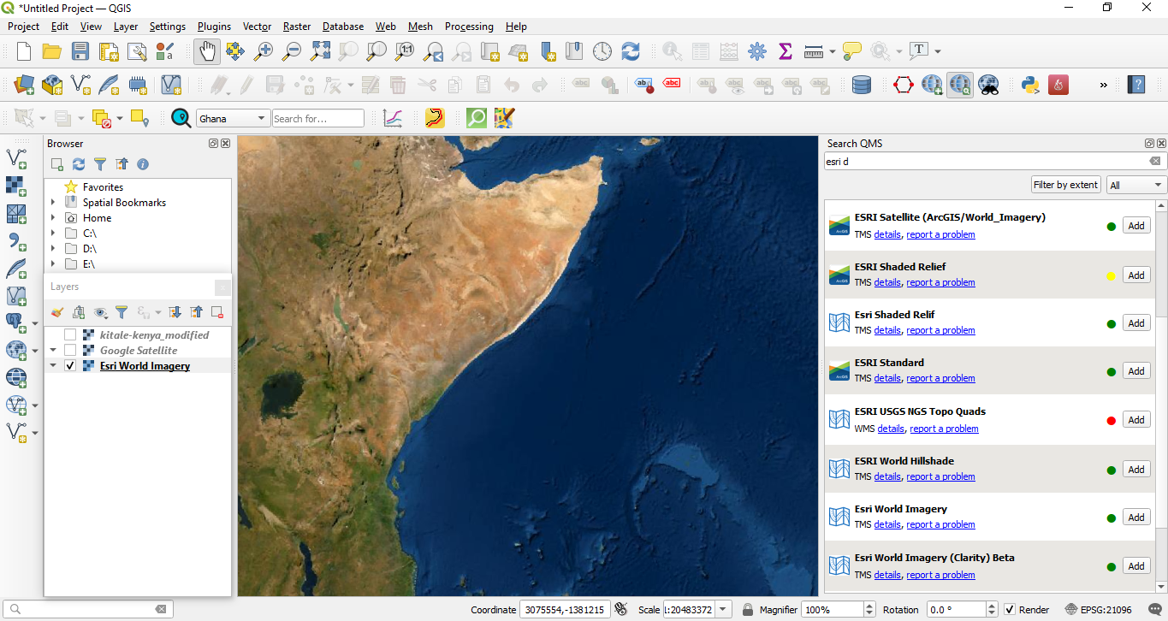Viewport: 1168px width, 621px height.
Task: Click the Browser properties info icon
Action: [143, 163]
